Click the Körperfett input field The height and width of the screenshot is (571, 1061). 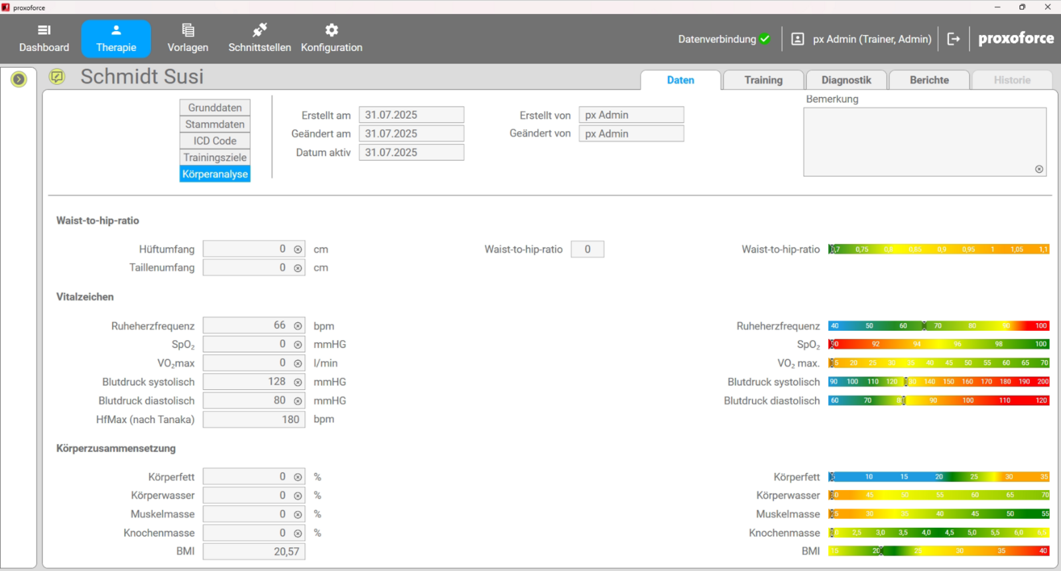247,477
